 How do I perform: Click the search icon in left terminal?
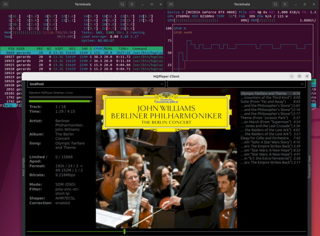pos(122,4)
